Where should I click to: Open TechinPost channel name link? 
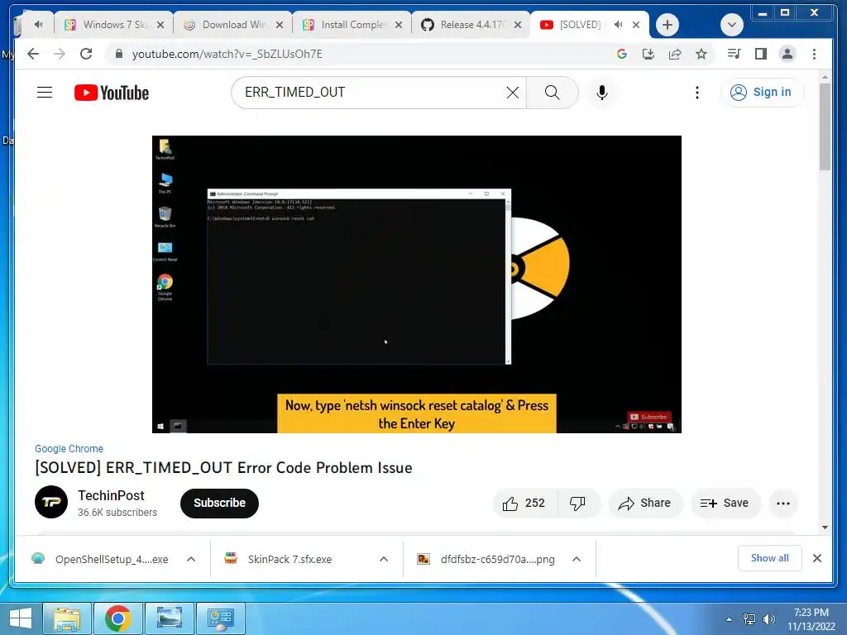(x=111, y=496)
